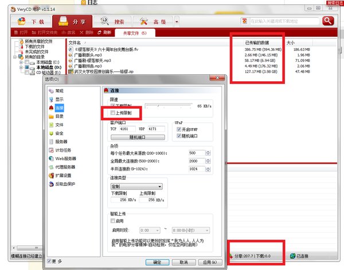Check the 本地磁盘 (C:) share checkbox
The height and width of the screenshot is (270, 344).
pyautogui.click(x=27, y=62)
